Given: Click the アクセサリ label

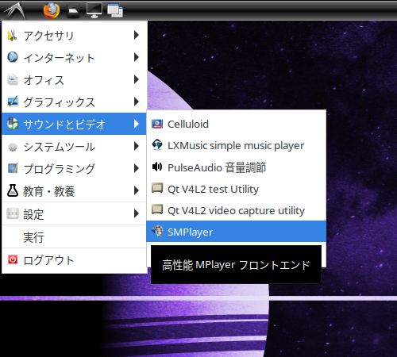Looking at the screenshot, I should coord(48,36).
